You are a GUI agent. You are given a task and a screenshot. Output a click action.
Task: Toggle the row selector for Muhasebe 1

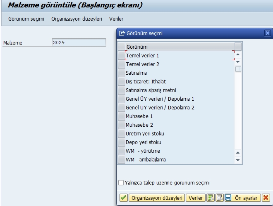122,116
